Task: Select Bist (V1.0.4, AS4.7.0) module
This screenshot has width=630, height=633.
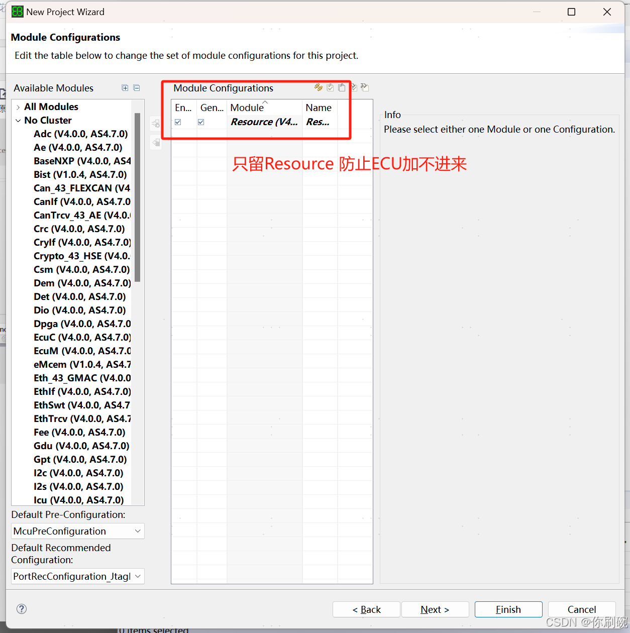Action: pos(80,175)
